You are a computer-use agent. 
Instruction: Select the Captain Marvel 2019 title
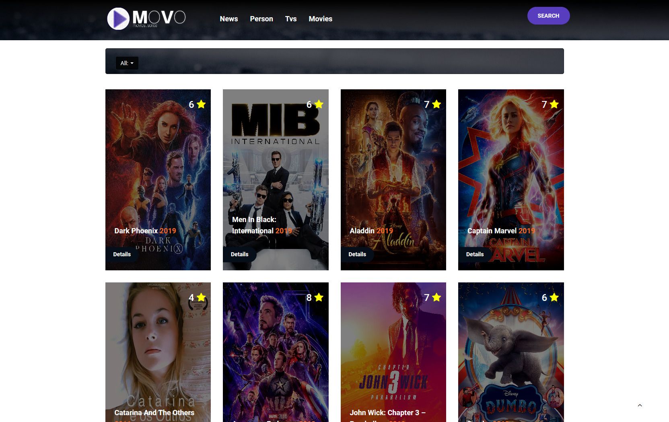pyautogui.click(x=501, y=231)
